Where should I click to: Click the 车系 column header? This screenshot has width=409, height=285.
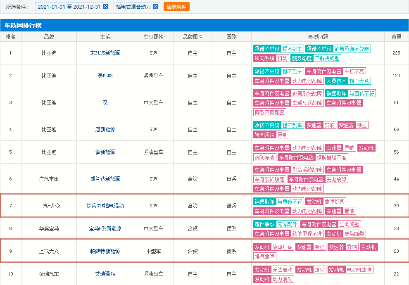[x=105, y=37]
